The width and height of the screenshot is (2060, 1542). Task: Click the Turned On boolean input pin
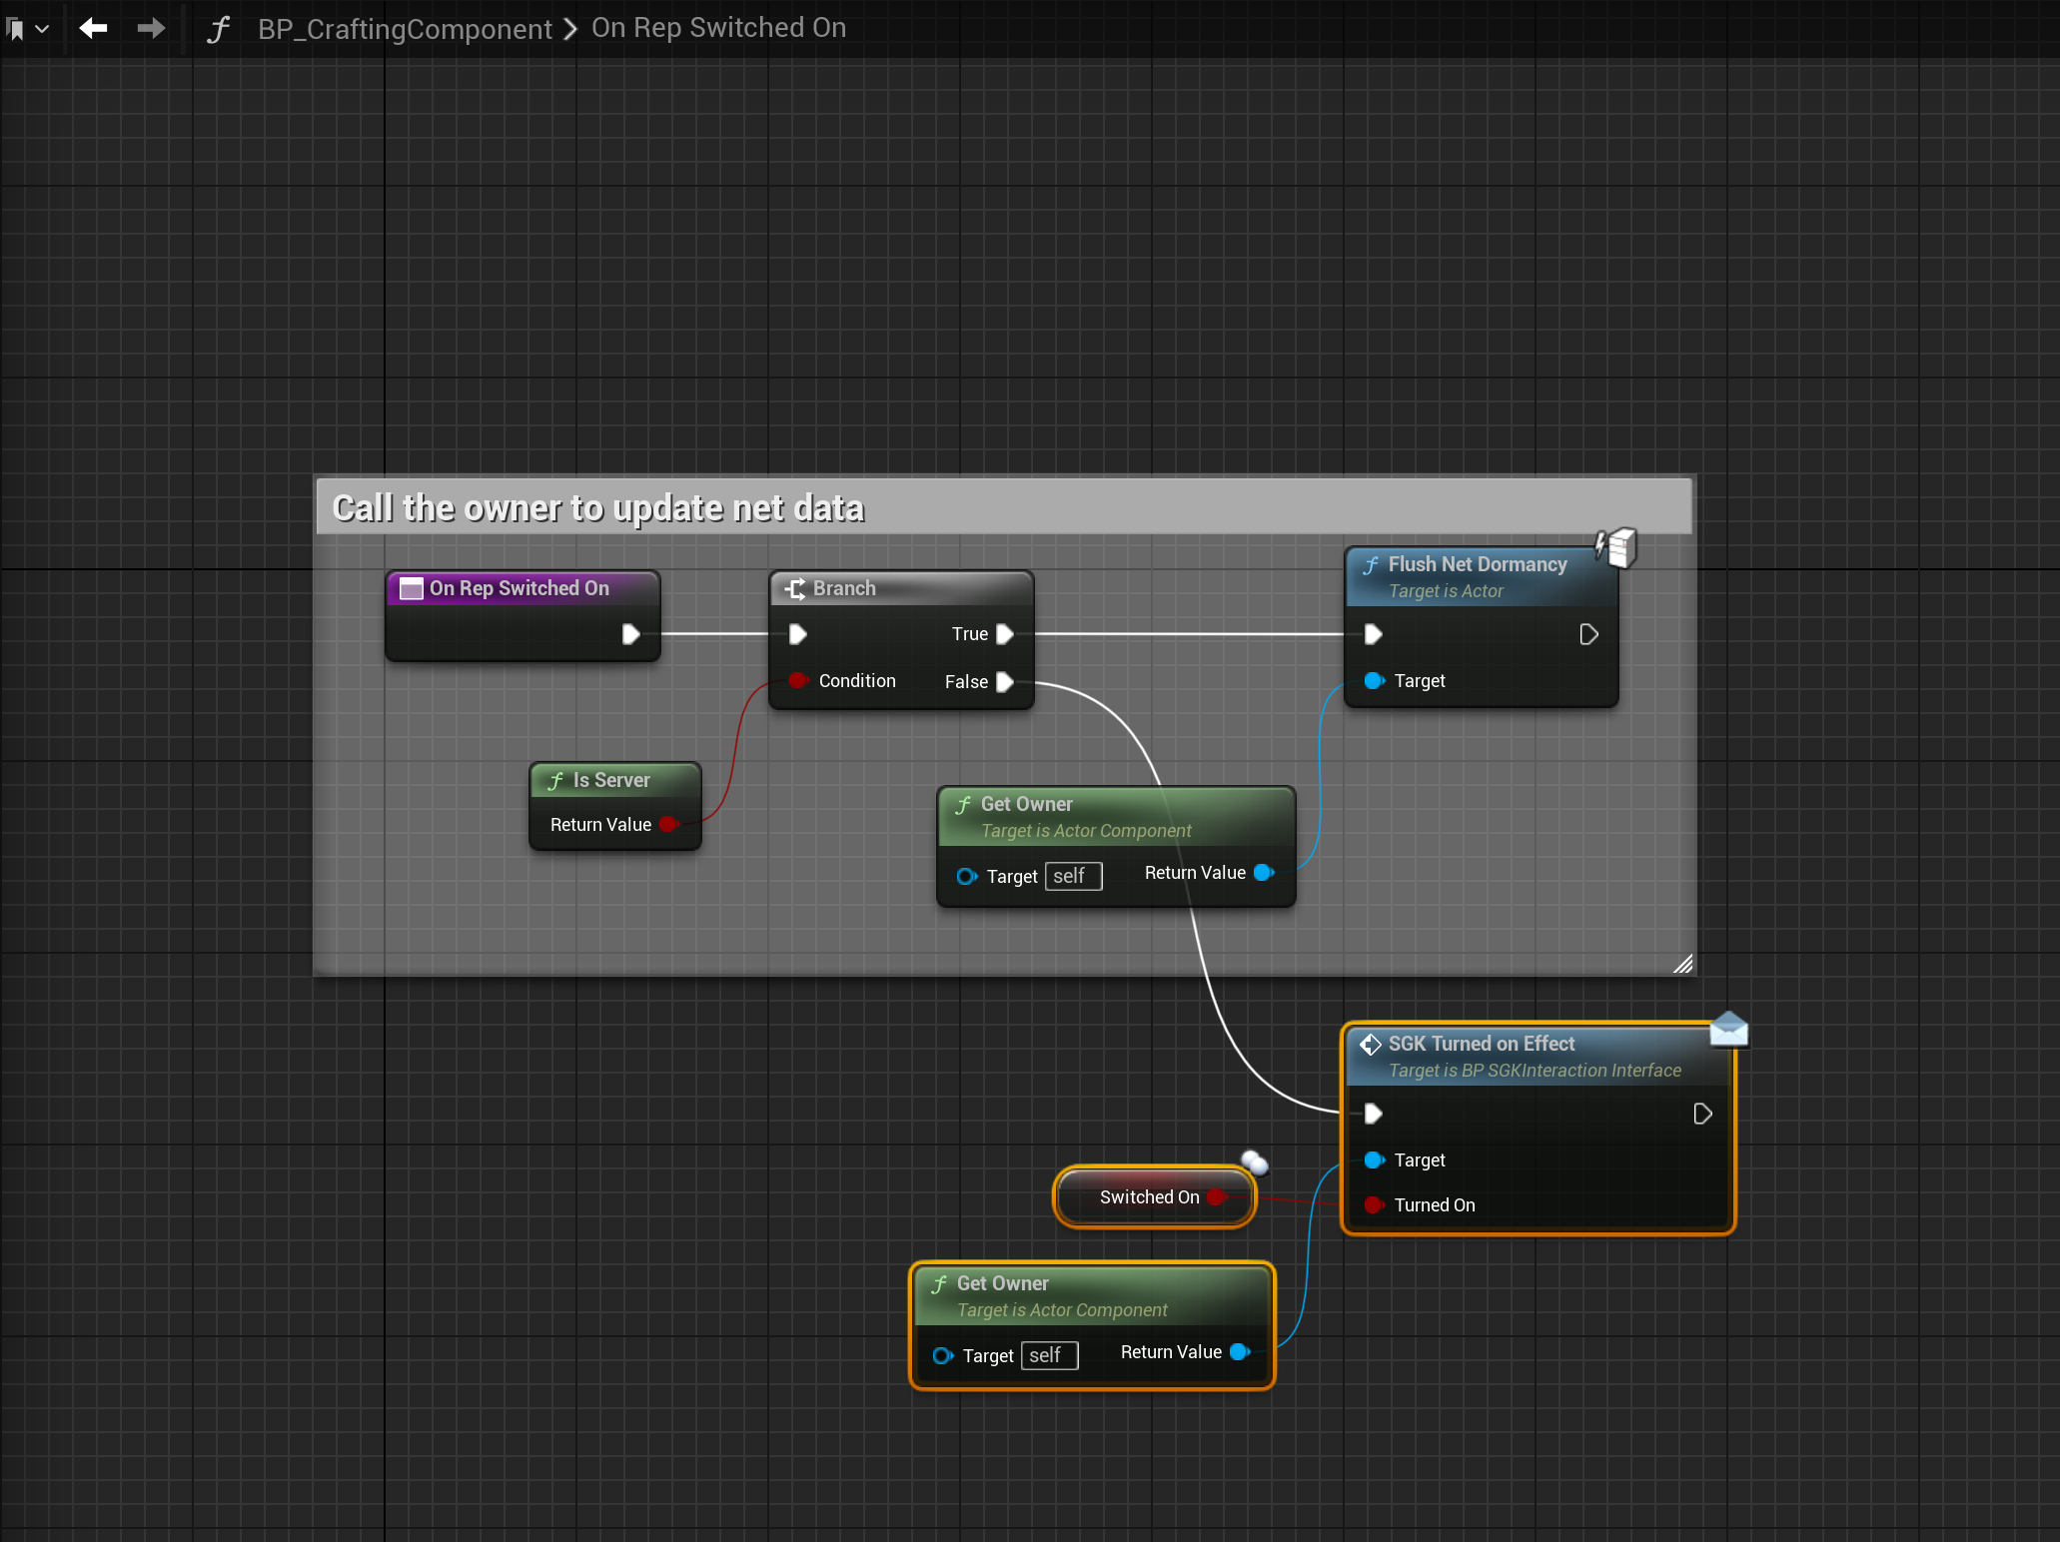(1374, 1205)
